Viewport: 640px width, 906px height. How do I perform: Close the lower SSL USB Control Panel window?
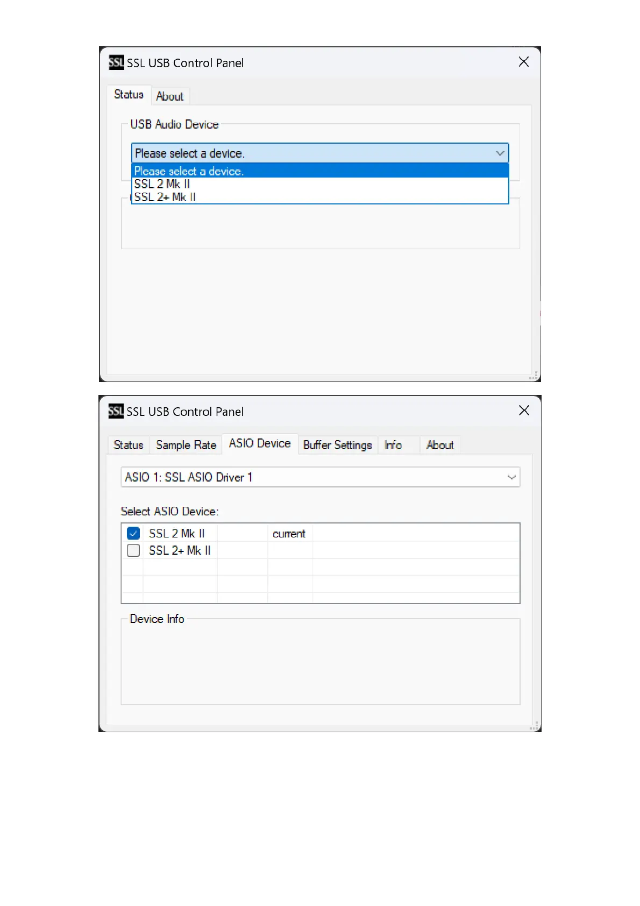click(524, 410)
